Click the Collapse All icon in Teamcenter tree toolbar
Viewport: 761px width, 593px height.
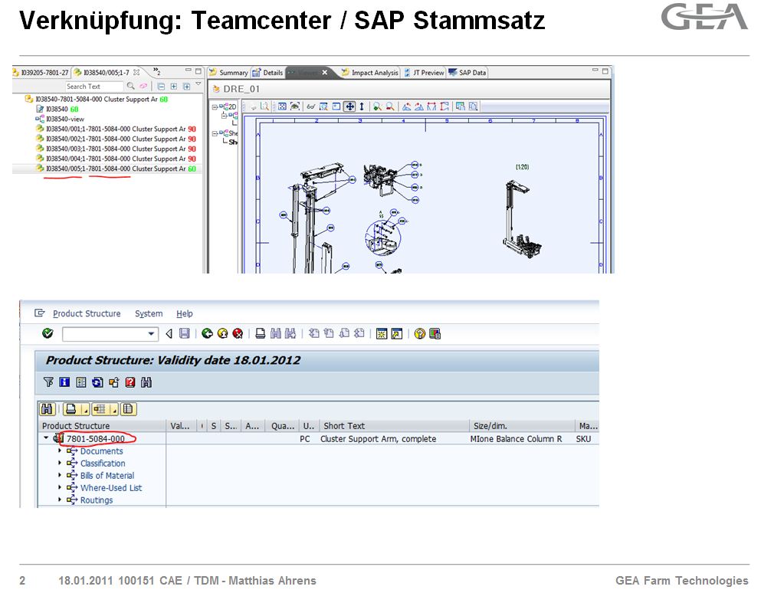point(161,87)
